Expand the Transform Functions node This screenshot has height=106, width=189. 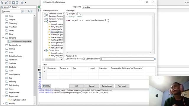click(x=44, y=19)
